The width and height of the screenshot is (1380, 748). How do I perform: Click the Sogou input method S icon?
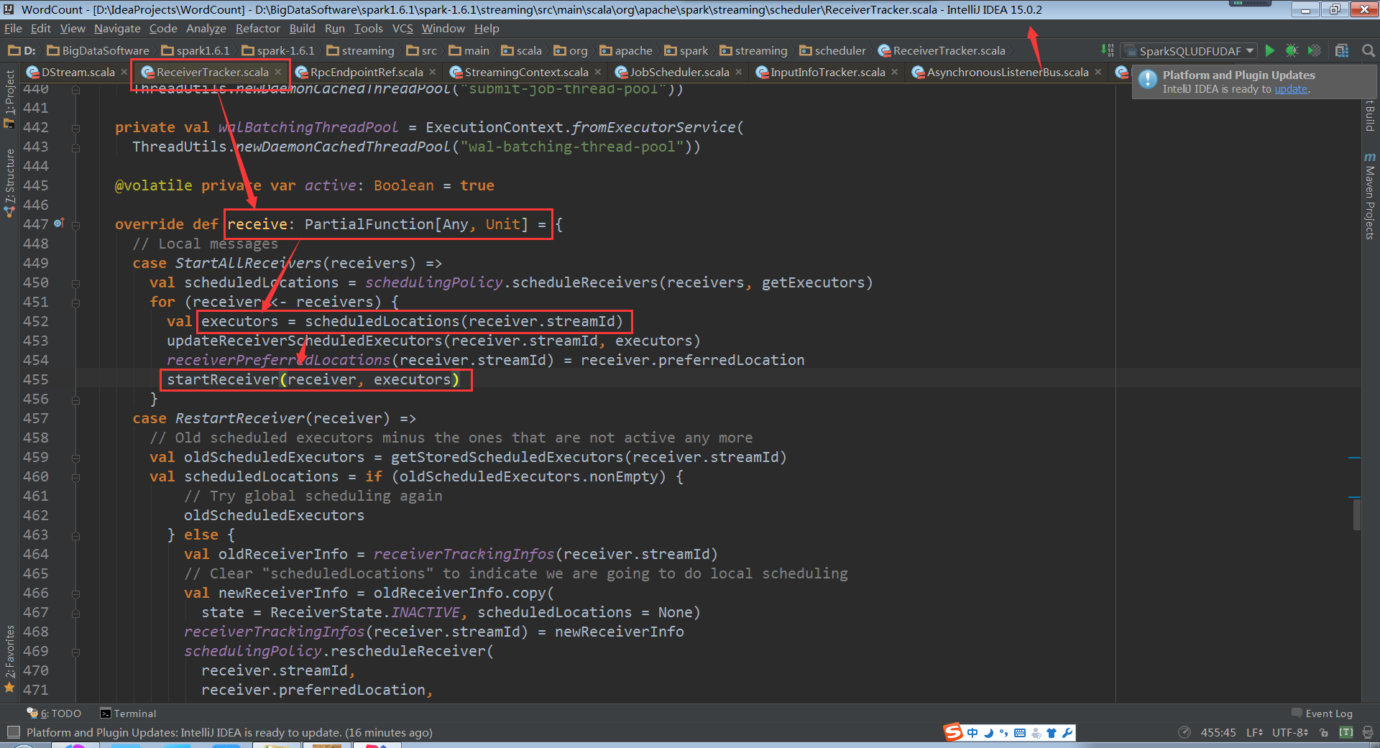pyautogui.click(x=953, y=732)
